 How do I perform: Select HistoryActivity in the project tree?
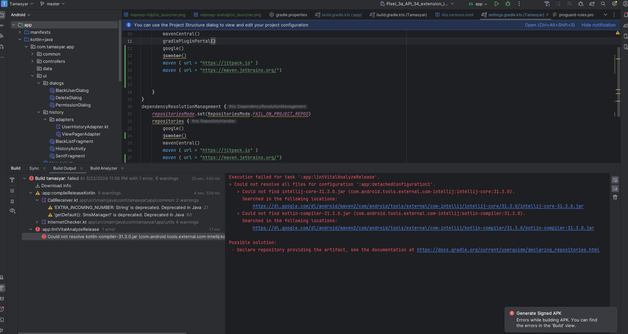click(70, 149)
